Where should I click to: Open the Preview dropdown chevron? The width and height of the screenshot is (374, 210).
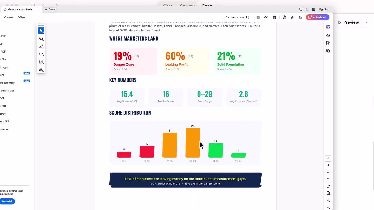click(366, 22)
